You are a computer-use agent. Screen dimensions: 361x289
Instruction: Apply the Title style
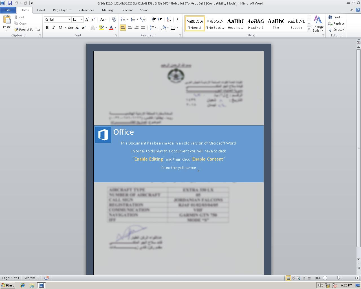tap(276, 24)
